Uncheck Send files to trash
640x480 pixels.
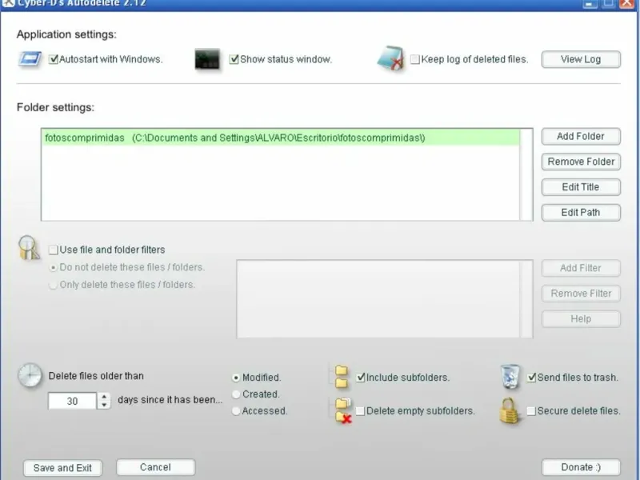click(531, 377)
